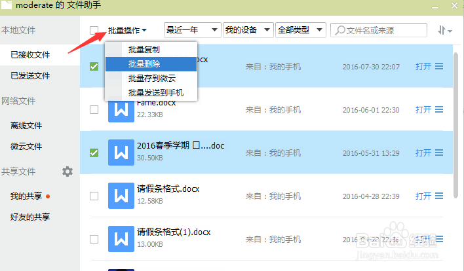Switch to 已发送文件 in the sidebar
Viewport: 464px width, 271px height.
30,76
